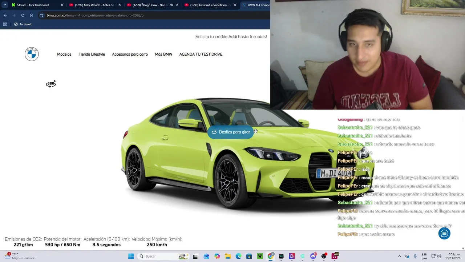Image resolution: width=465 pixels, height=262 pixels.
Task: Click AGENDA TU TEST DRIVE link
Action: click(x=201, y=54)
